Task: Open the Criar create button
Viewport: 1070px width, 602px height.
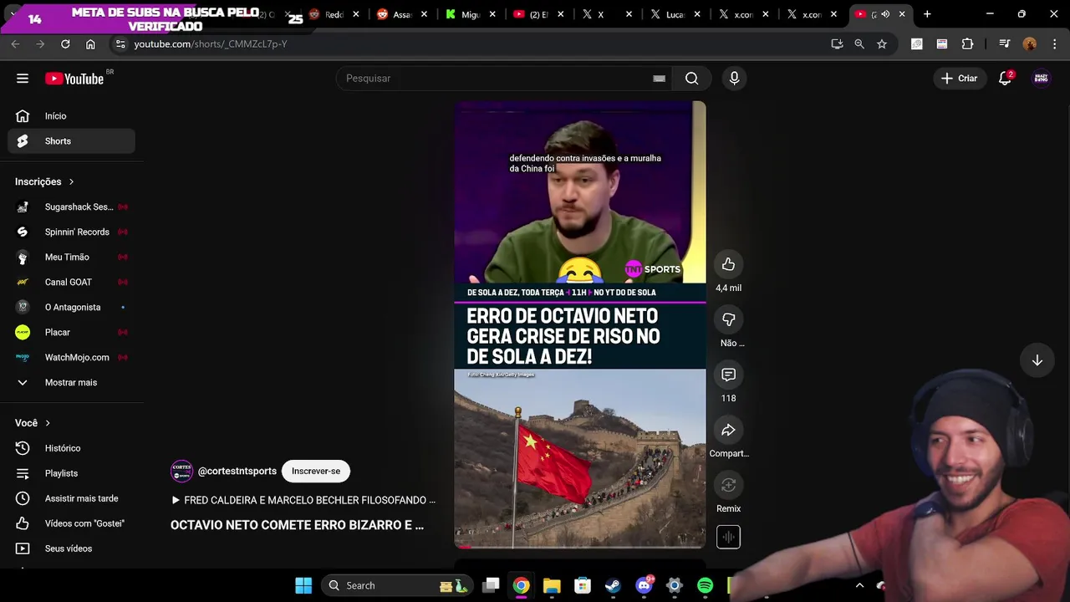Action: [x=959, y=79]
